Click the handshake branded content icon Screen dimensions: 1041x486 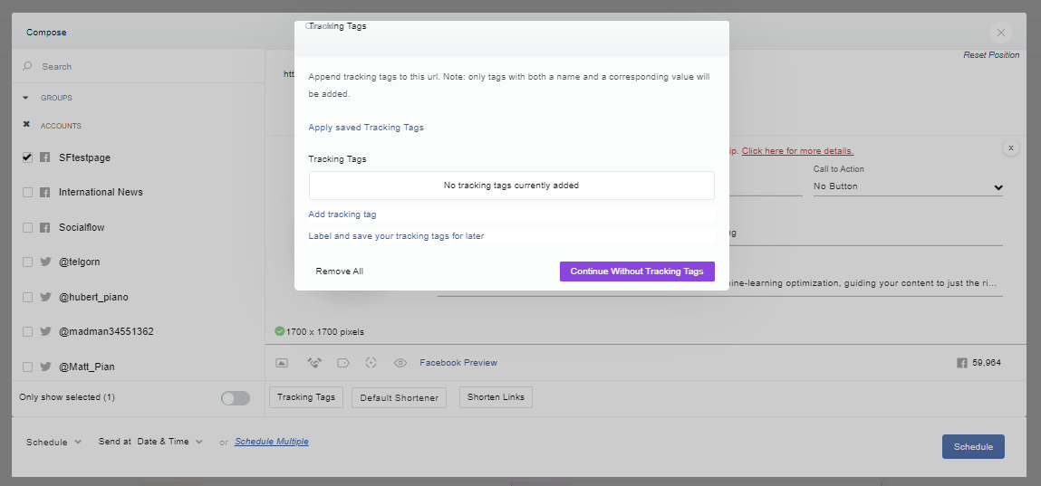point(314,363)
